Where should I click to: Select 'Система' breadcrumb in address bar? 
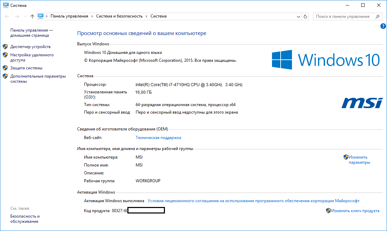point(158,16)
